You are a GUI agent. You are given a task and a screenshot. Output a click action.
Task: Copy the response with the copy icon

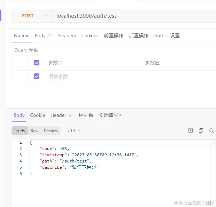[201, 130]
